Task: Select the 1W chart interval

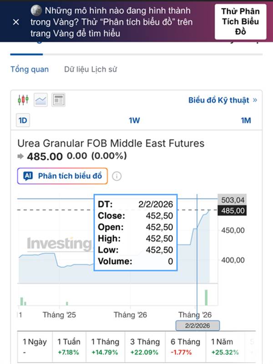Action: click(134, 121)
